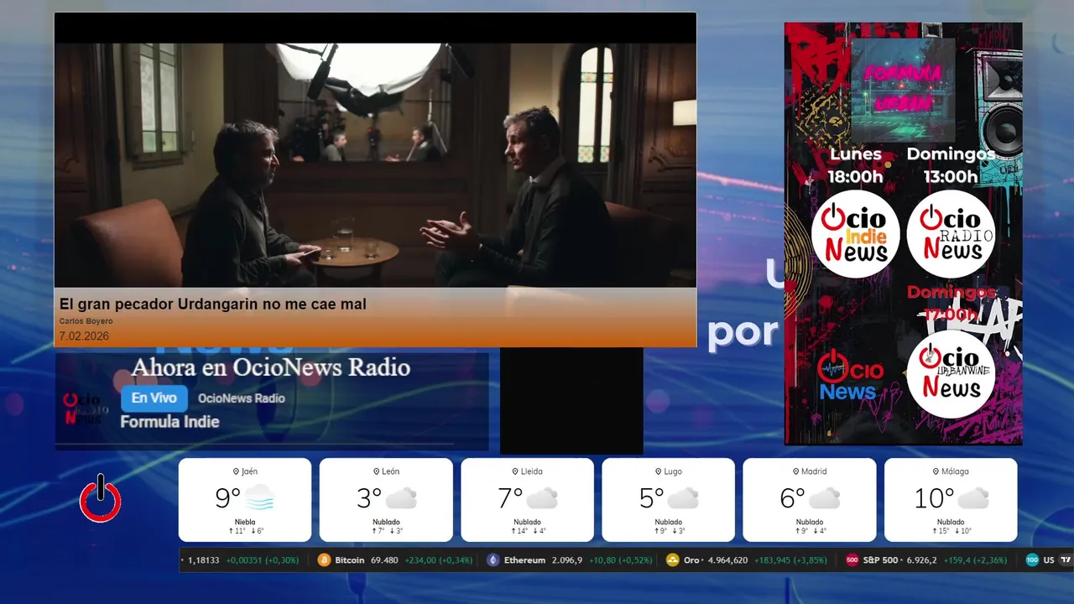Click the cloud icon on Málaga card
1074x604 pixels.
click(973, 498)
